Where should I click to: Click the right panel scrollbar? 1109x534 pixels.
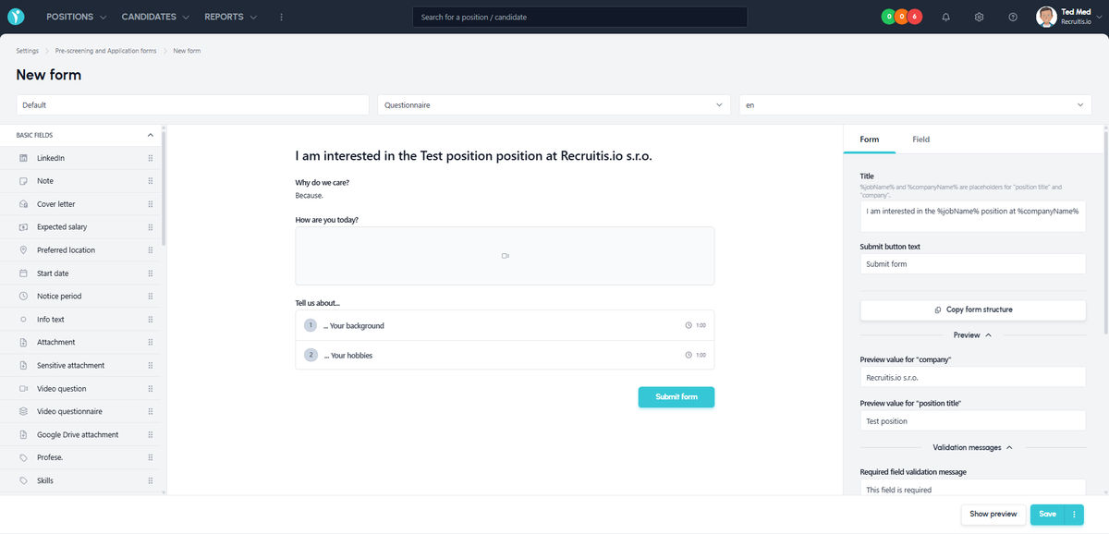click(x=1105, y=231)
